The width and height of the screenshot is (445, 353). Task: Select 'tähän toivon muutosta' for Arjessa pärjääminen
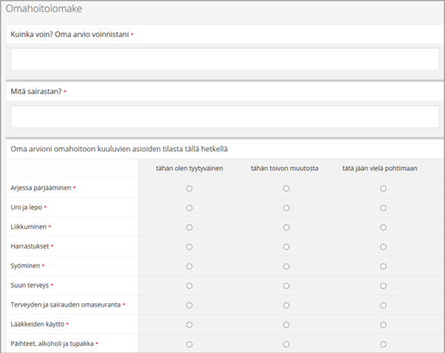pos(286,189)
